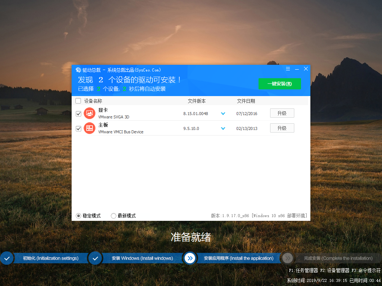Click 升级 button for the 主板 driver
The width and height of the screenshot is (382, 286).
(282, 128)
